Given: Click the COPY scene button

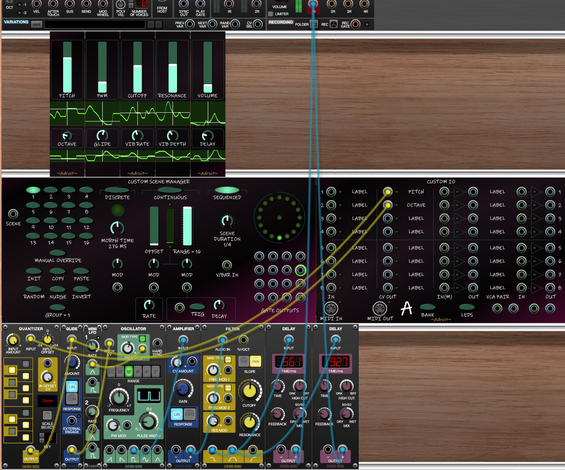Looking at the screenshot, I should coord(58,271).
